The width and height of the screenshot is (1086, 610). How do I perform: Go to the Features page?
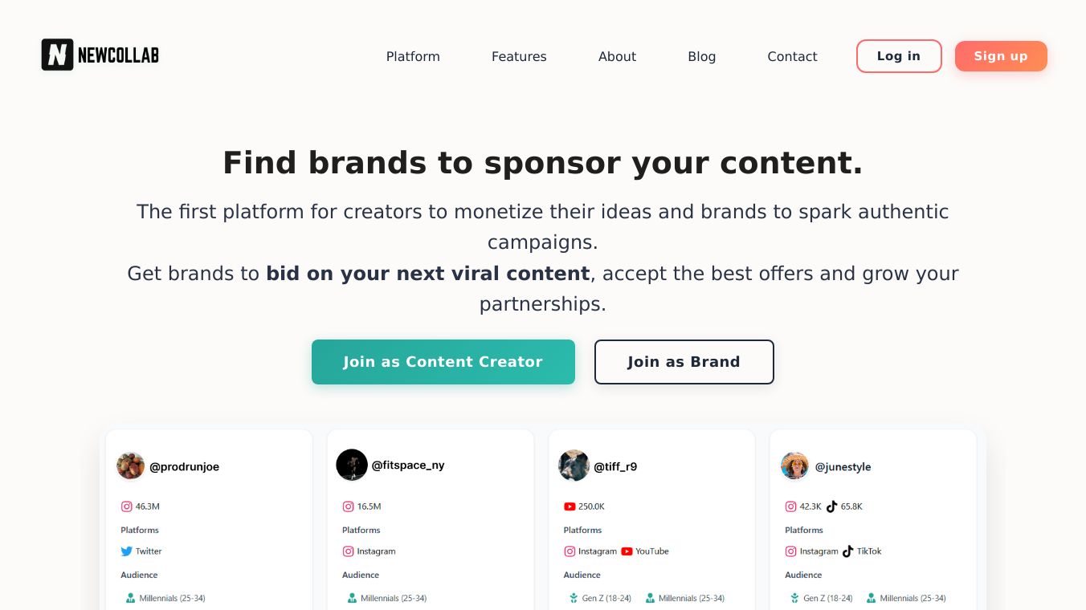[519, 56]
